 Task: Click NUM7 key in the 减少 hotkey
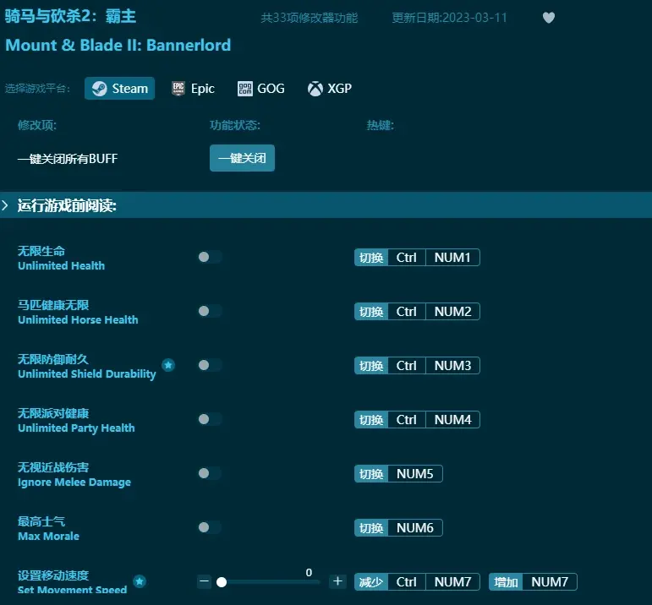452,581
